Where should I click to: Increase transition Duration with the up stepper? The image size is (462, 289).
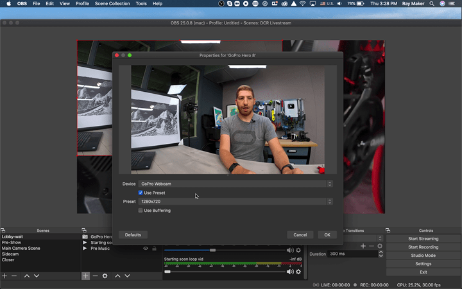(381, 252)
